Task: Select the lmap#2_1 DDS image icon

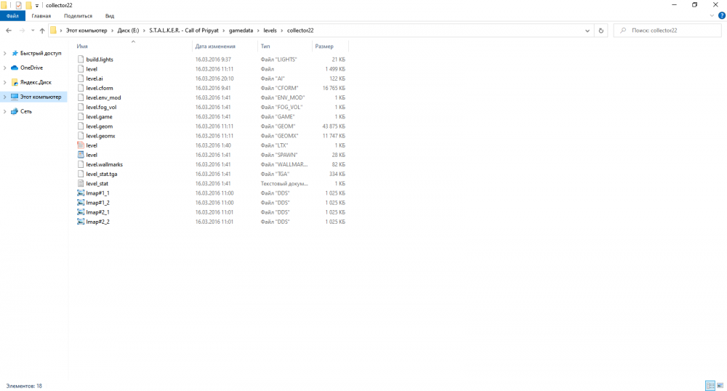Action: pos(81,212)
